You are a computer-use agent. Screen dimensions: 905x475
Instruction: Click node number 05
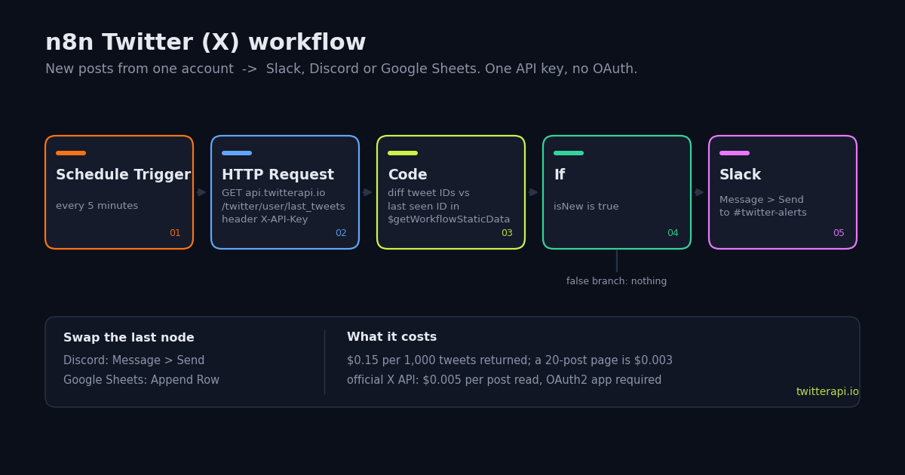(839, 234)
